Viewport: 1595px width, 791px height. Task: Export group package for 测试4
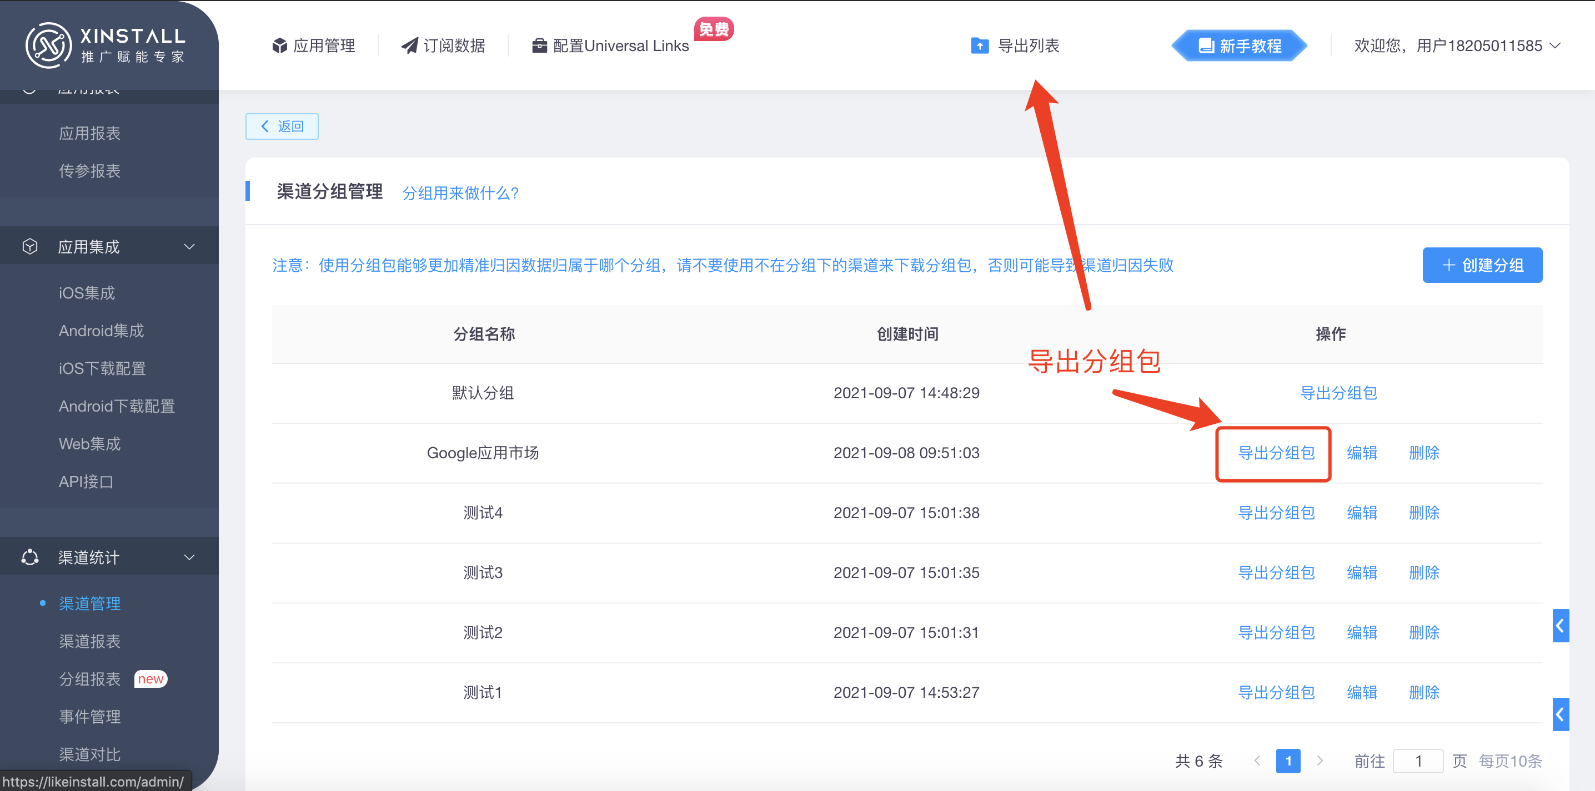coord(1276,513)
